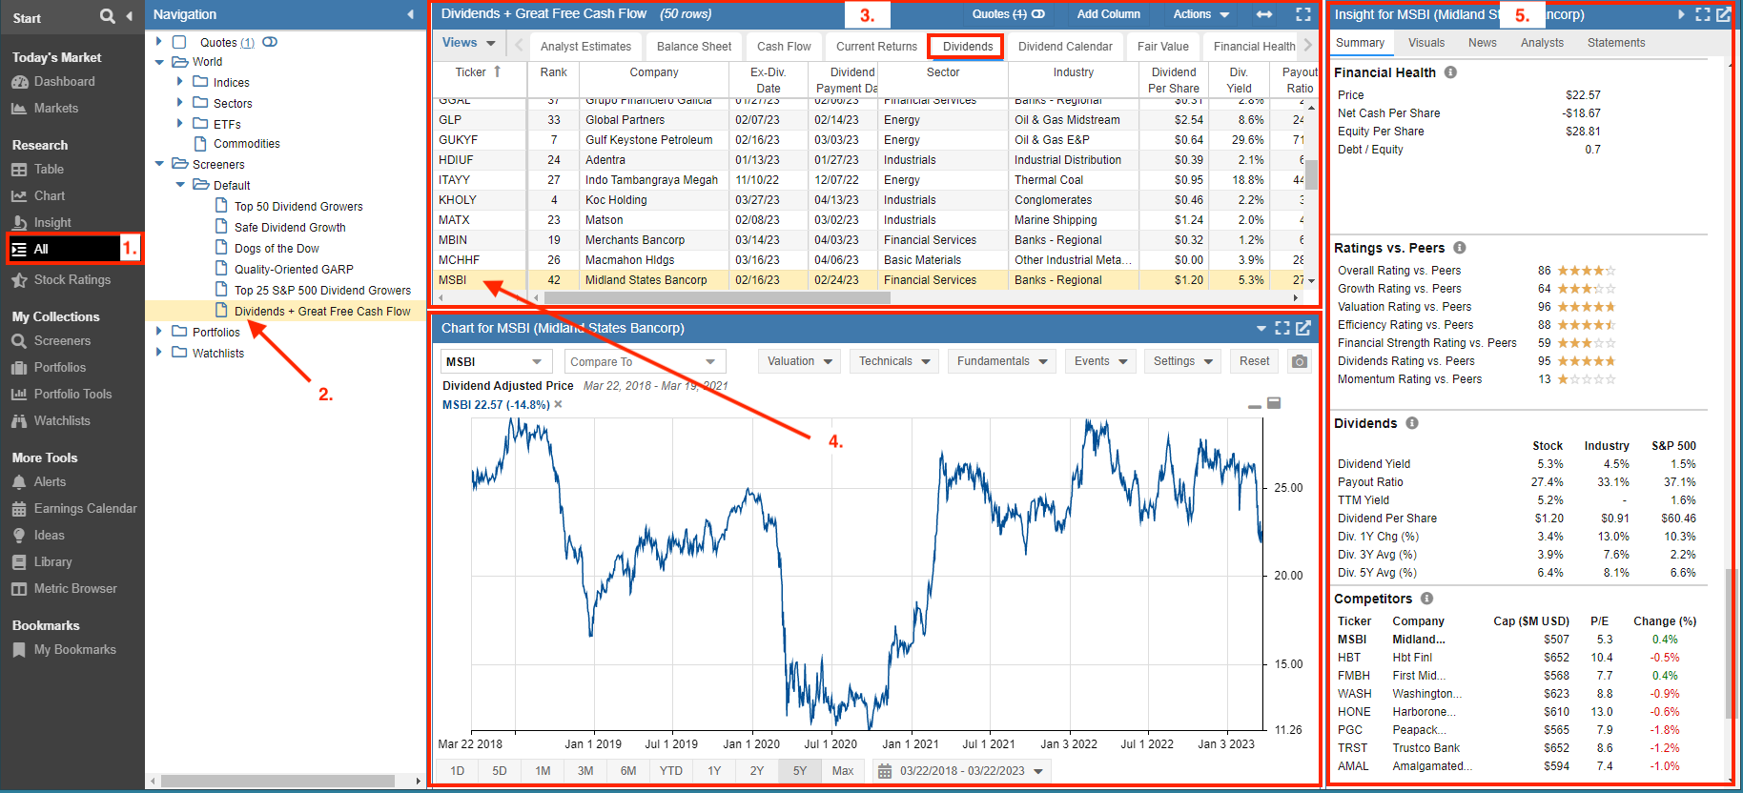Open the Technicals chart dropdown
Viewport: 1743px width, 793px height.
pyautogui.click(x=894, y=361)
